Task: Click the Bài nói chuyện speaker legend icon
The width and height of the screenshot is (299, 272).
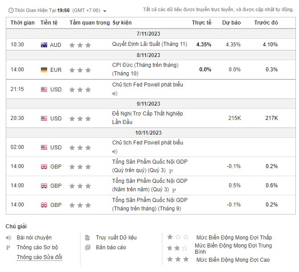Action: [9, 238]
